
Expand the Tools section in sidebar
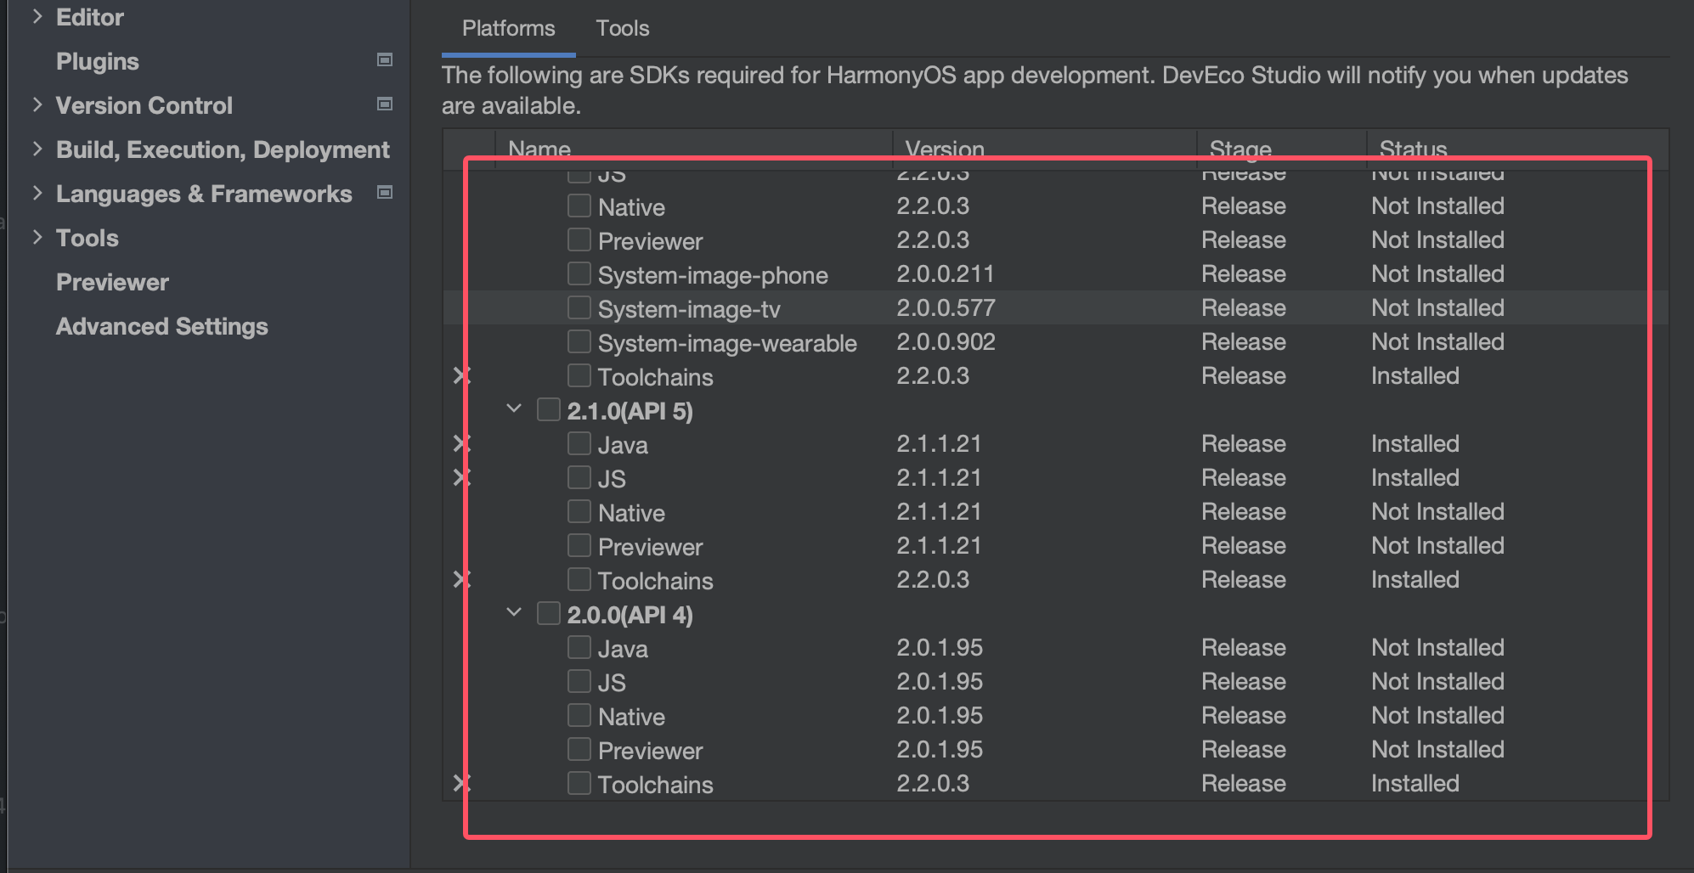[37, 237]
